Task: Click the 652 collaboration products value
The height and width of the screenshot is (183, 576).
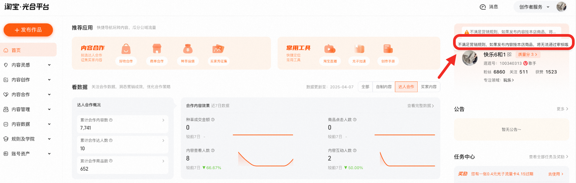Action: pos(84,169)
